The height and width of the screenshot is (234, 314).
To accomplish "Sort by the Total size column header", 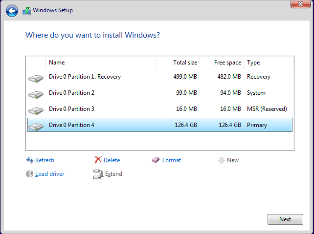I will point(178,63).
